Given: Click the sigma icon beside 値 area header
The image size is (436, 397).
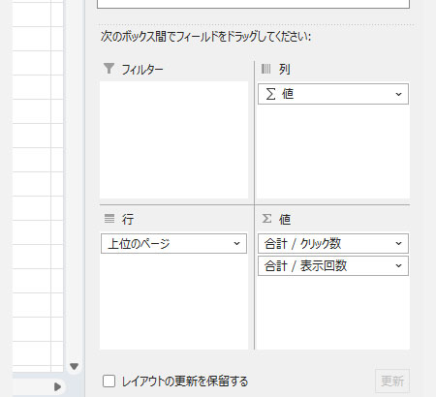Looking at the screenshot, I should pyautogui.click(x=266, y=219).
